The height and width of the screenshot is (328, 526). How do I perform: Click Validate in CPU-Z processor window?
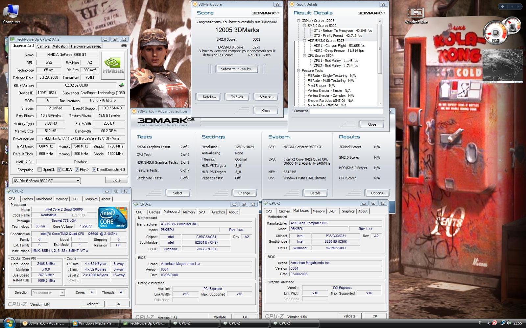(x=92, y=304)
